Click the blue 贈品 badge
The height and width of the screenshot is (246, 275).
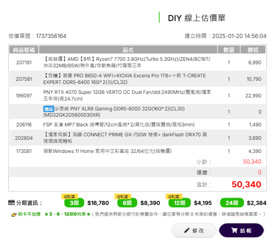tap(49, 109)
